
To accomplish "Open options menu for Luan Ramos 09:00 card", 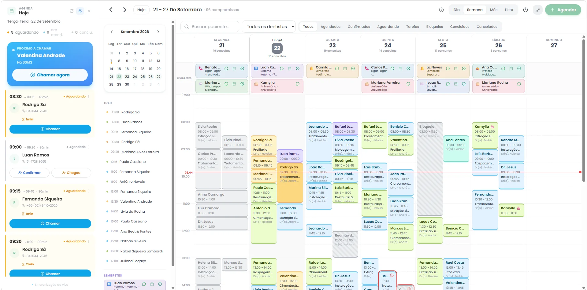I will click(89, 147).
